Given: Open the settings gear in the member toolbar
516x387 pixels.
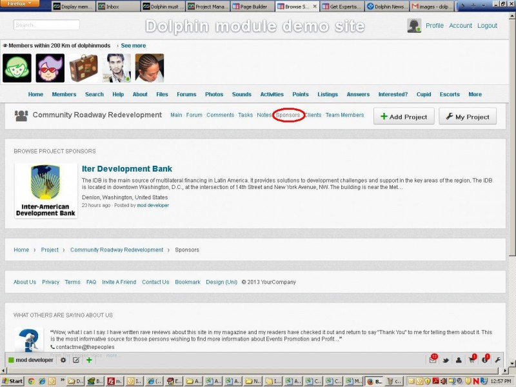Looking at the screenshot, I should point(63,360).
